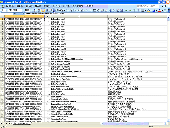This screenshot has height=128, width=170.
Task: Click the Sort Descending icon
Action: coord(39,10)
